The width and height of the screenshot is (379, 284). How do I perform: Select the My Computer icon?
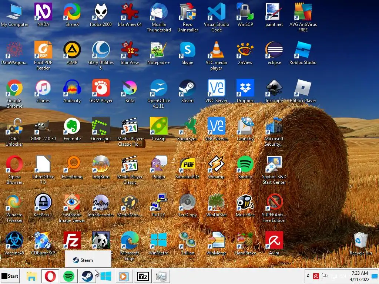14,14
